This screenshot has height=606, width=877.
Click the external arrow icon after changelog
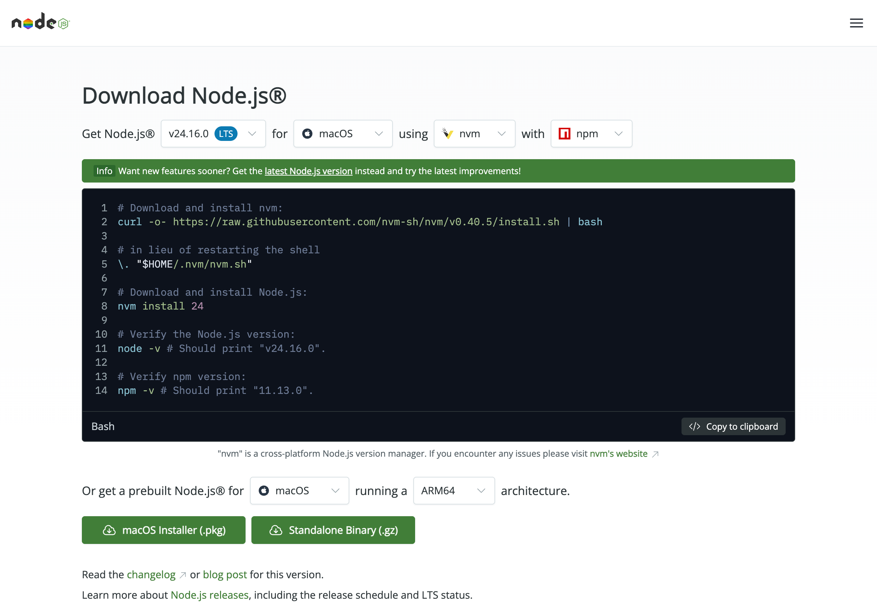coord(183,575)
